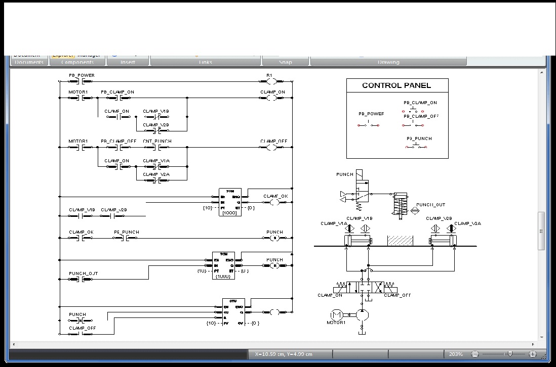Open the Snap ribbon group
The width and height of the screenshot is (556, 367).
(286, 62)
